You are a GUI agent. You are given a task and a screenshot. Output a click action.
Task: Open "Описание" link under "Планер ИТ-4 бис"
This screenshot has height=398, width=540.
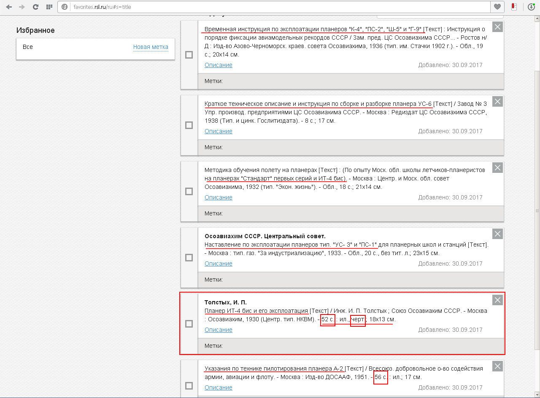coord(219,330)
